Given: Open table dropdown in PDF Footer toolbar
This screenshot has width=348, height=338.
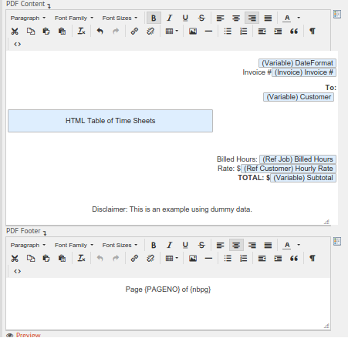Looking at the screenshot, I should coord(171,259).
